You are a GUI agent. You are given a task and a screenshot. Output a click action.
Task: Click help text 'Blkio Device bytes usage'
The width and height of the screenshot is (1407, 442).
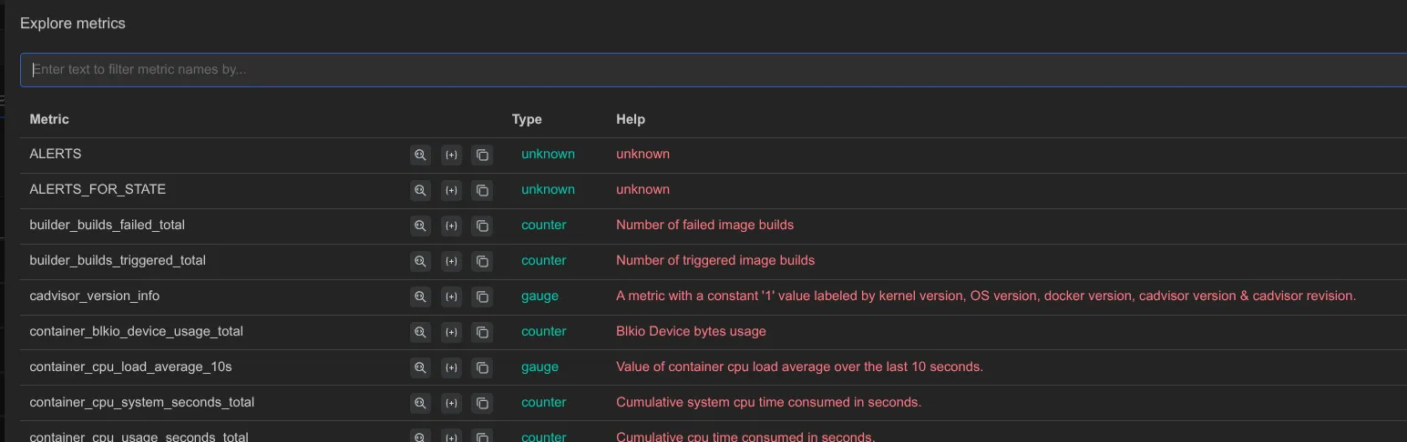tap(691, 331)
